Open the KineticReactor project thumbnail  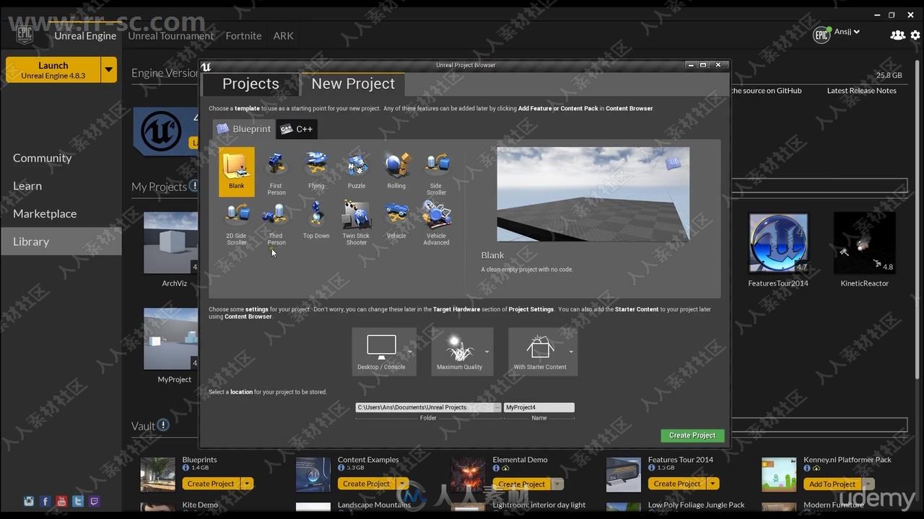click(864, 243)
